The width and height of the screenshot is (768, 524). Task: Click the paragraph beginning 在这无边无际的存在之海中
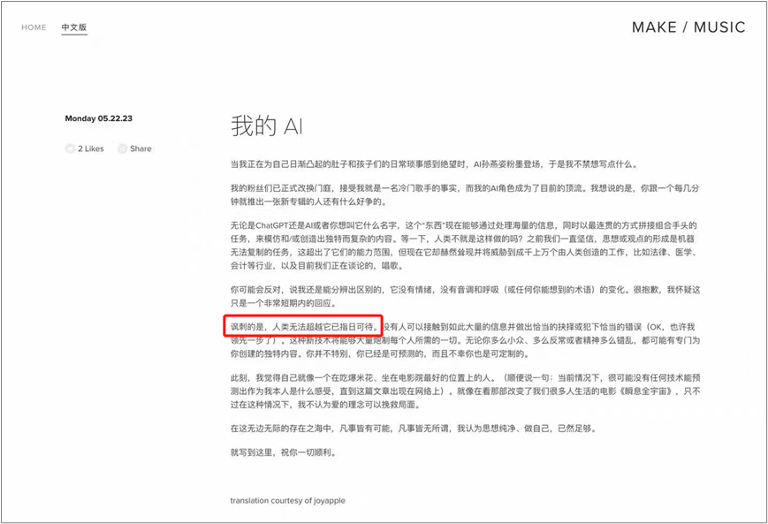(414, 429)
